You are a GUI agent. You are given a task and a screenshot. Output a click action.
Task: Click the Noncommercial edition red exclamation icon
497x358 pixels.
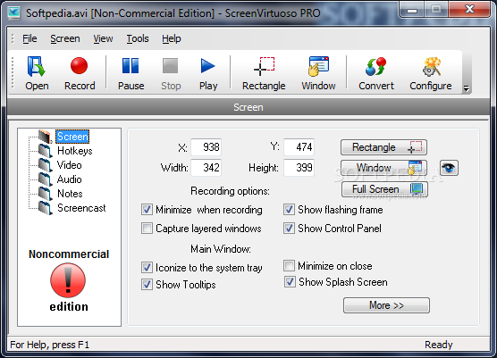click(x=68, y=280)
